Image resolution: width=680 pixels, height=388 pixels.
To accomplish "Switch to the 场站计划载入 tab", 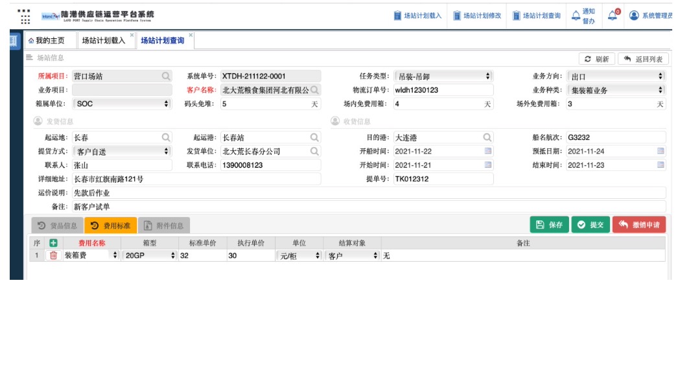I will (104, 41).
